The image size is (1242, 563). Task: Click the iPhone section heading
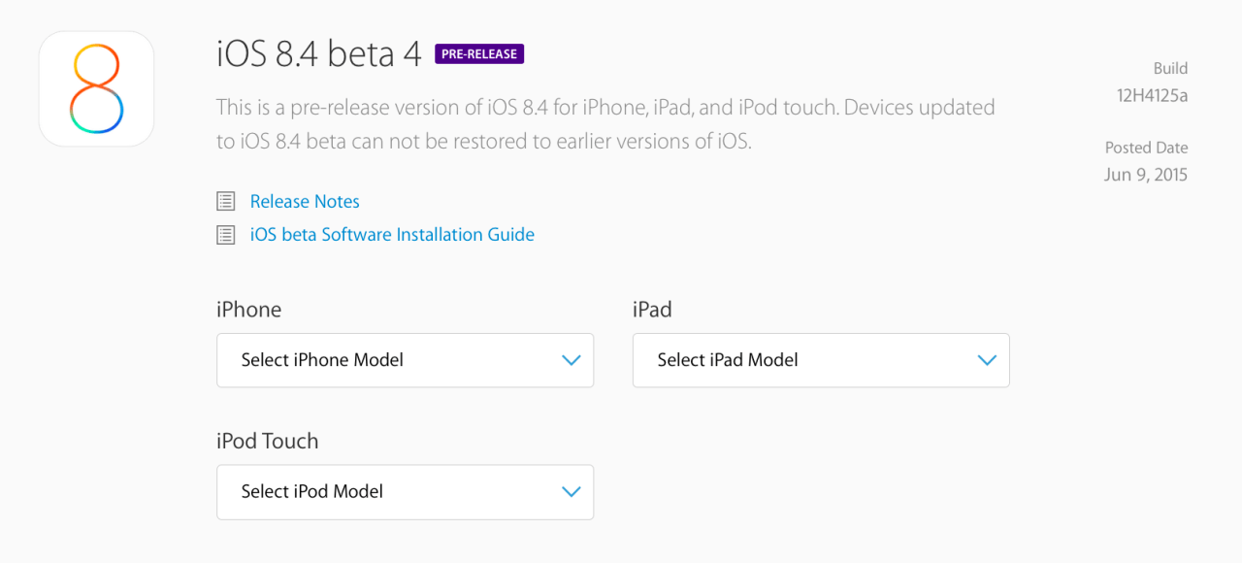pos(249,310)
